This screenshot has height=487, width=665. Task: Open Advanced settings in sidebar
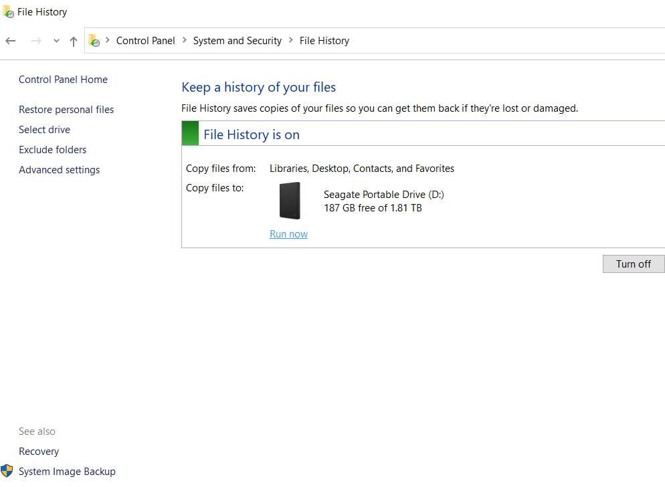pyautogui.click(x=59, y=170)
